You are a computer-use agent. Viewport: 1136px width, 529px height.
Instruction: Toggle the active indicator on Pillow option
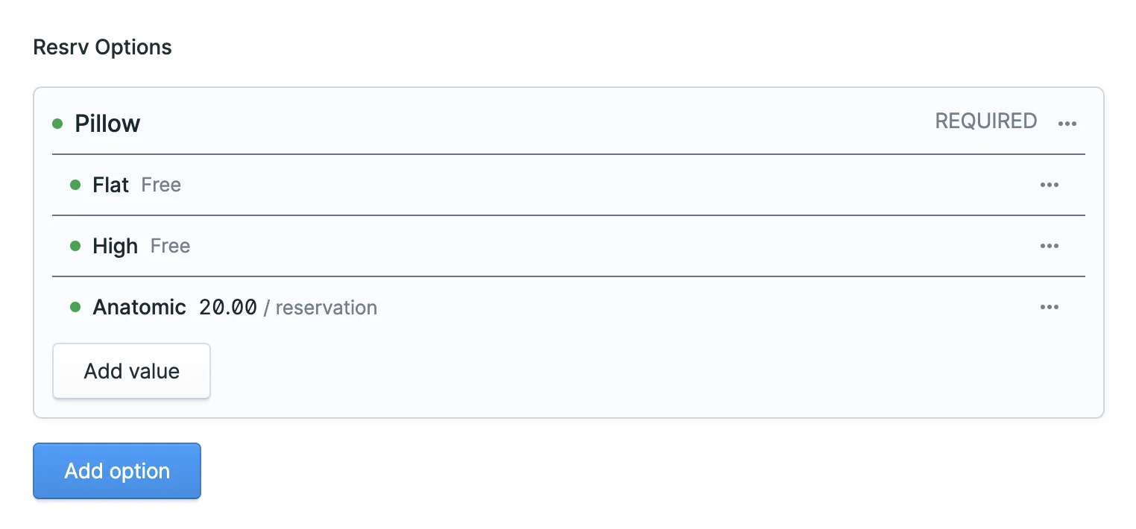(x=58, y=124)
